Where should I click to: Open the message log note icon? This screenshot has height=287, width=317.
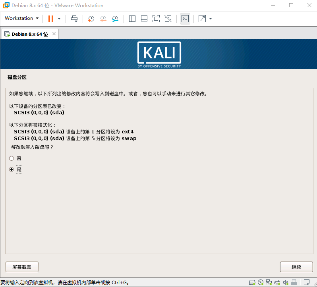coord(307,282)
